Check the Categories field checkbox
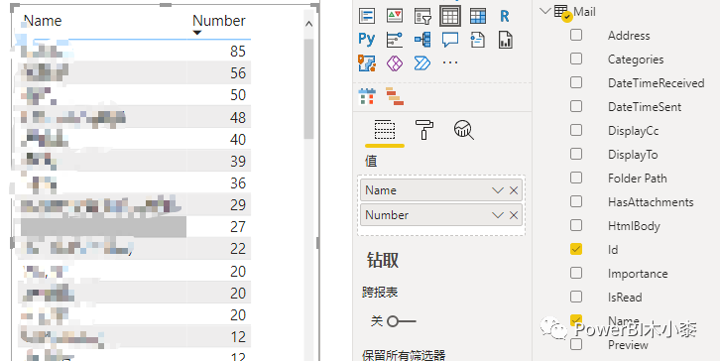The image size is (720, 361). coord(576,59)
